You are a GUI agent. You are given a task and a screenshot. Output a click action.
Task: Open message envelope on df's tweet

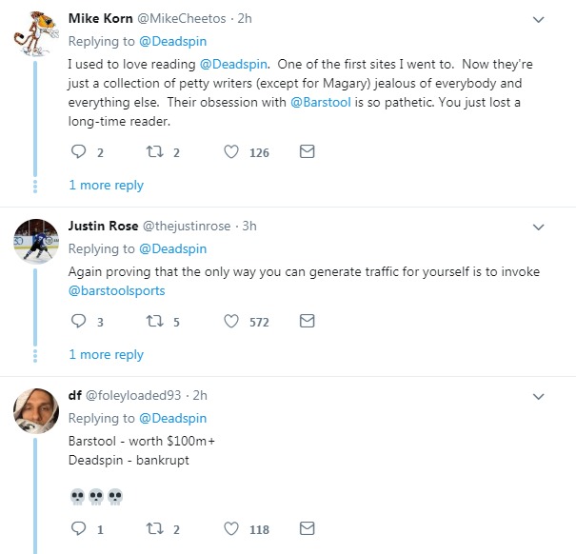(307, 529)
